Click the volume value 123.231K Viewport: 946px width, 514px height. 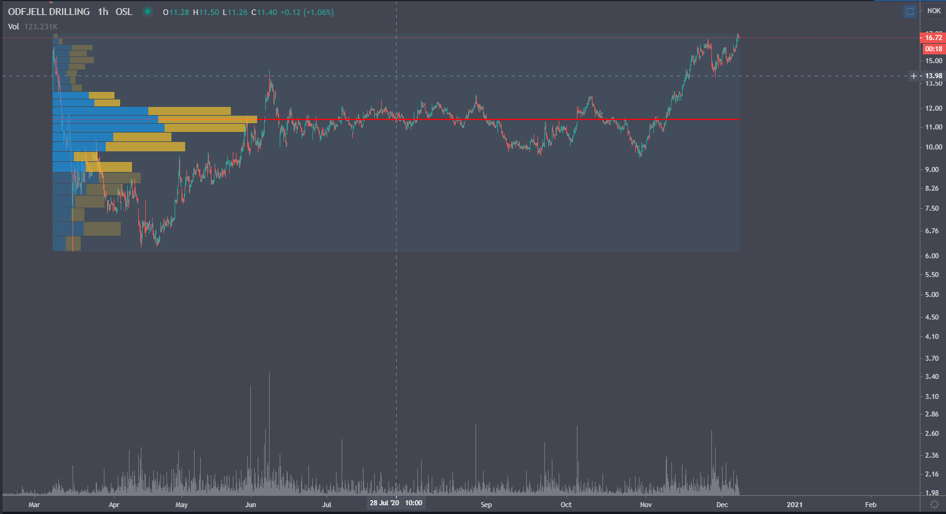(41, 26)
